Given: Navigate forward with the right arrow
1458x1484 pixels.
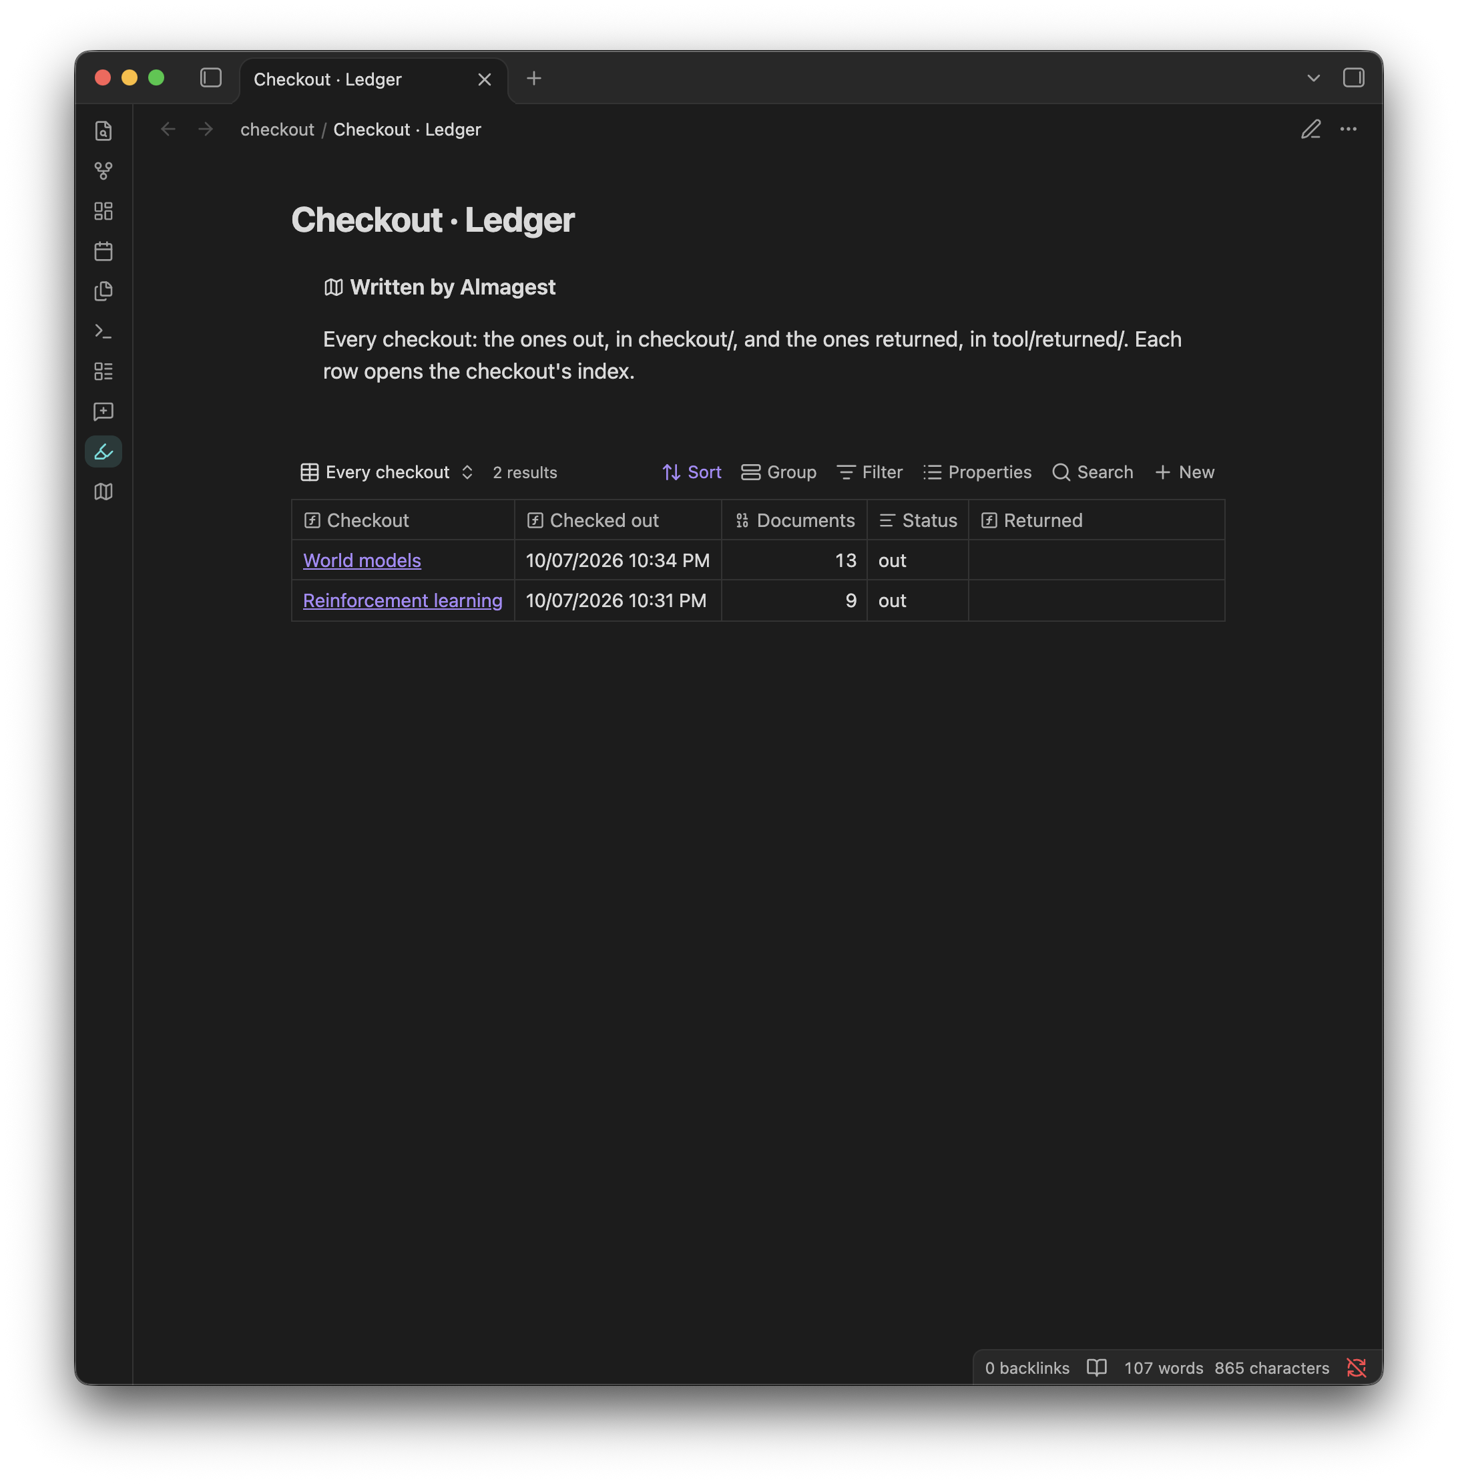Looking at the screenshot, I should tap(205, 130).
